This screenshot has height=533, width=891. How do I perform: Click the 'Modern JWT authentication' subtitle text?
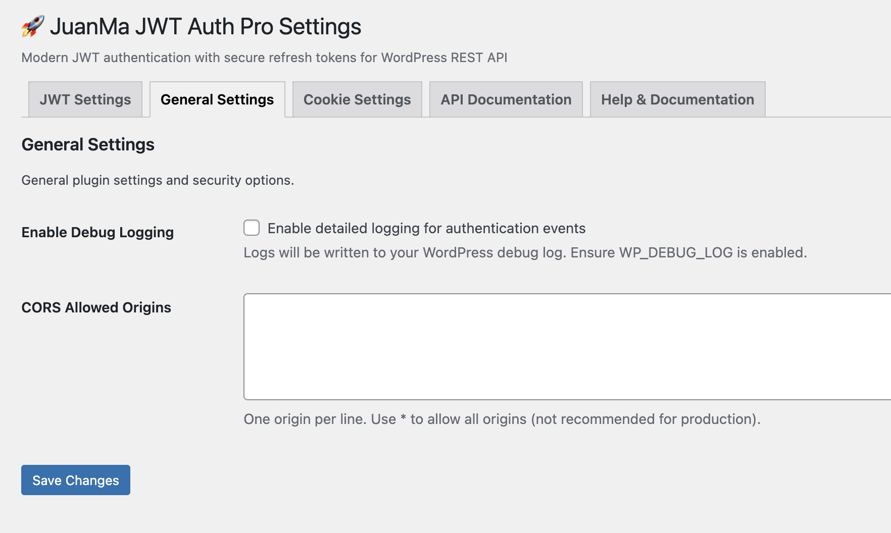(x=264, y=58)
